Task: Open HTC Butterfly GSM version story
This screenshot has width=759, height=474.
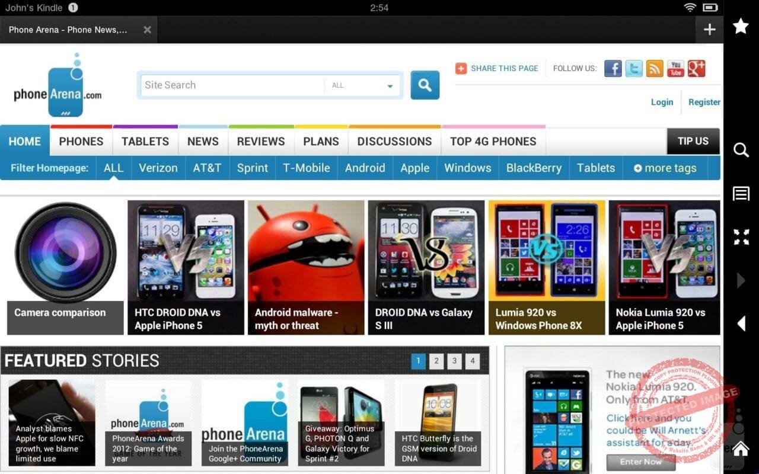Action: [438, 422]
